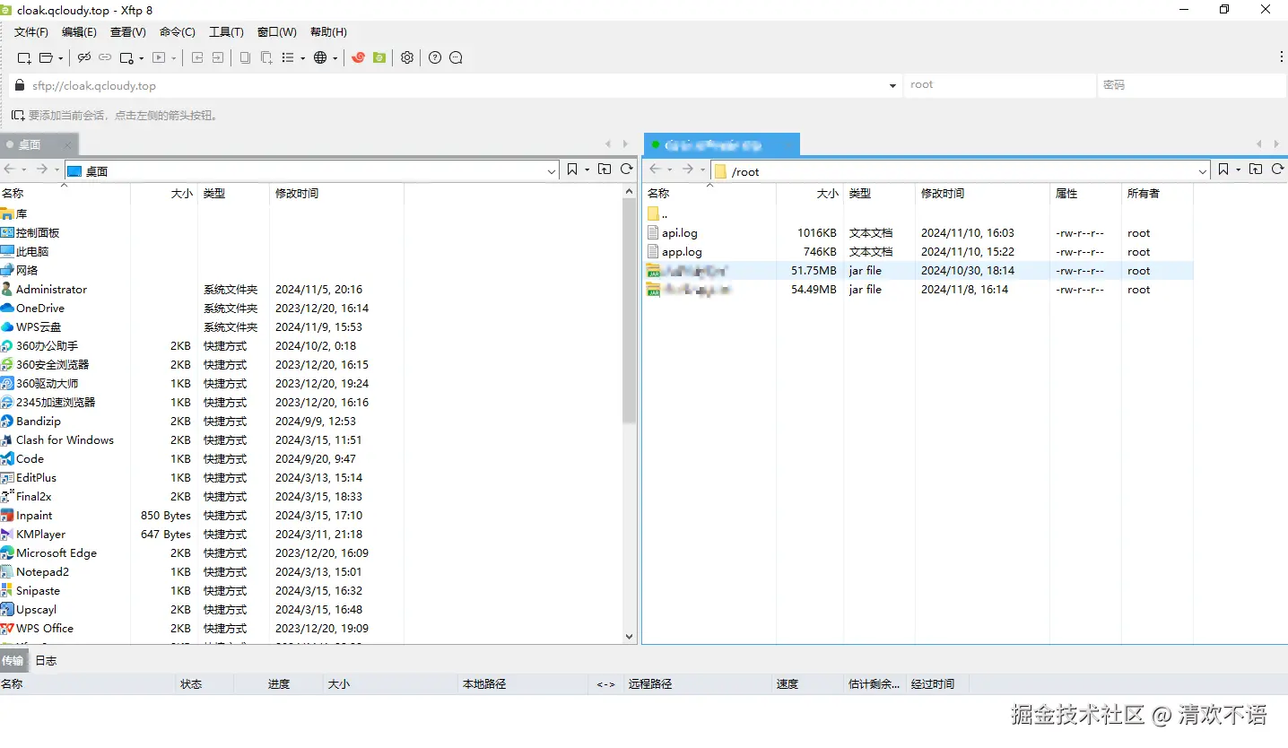This screenshot has height=748, width=1288.
Task: Click the local pane vertical scrollbar
Action: point(629,309)
